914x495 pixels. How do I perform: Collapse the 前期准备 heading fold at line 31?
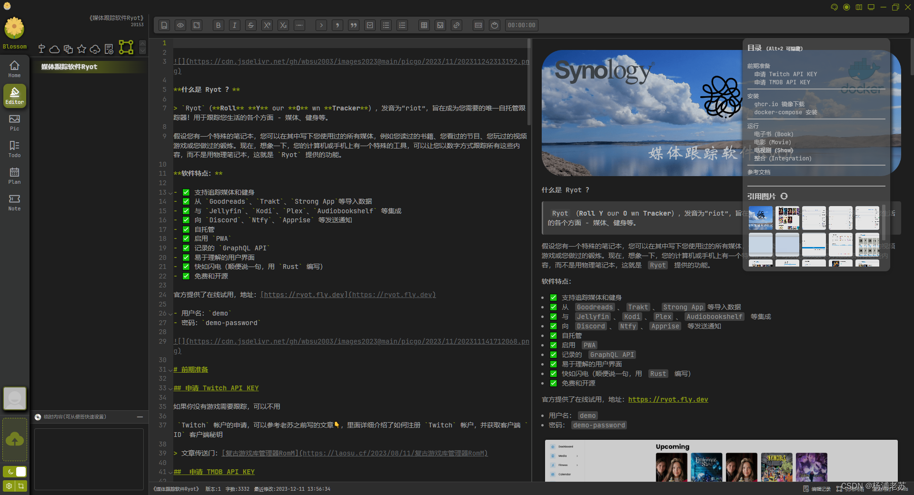click(x=170, y=370)
